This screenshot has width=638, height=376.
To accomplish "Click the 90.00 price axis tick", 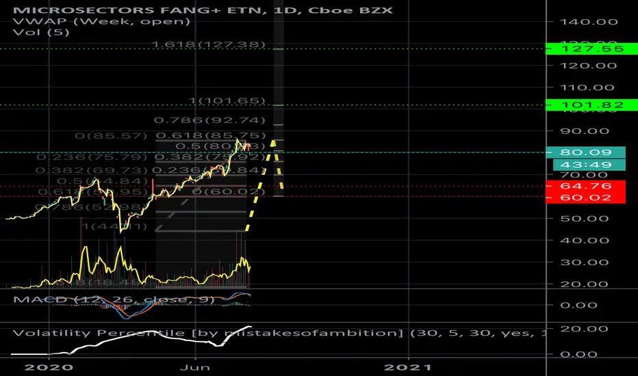I will [585, 131].
